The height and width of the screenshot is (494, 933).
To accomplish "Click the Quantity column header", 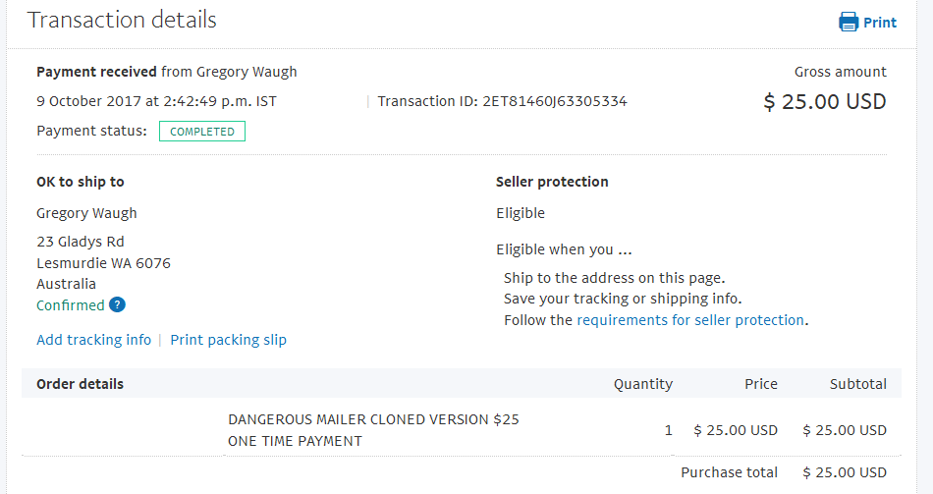I will [x=643, y=384].
